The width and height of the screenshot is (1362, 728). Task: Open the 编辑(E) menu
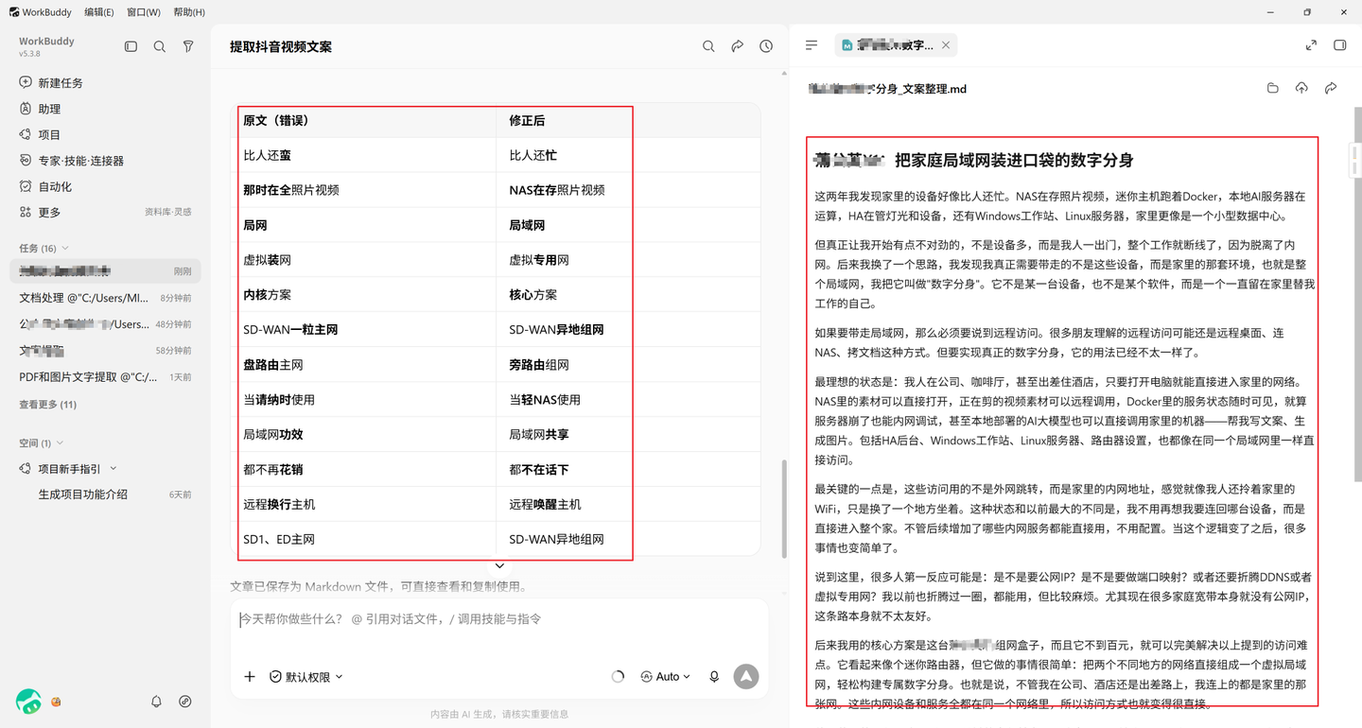(x=99, y=12)
